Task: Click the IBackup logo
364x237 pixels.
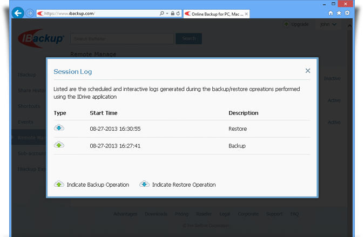Action: coord(41,38)
